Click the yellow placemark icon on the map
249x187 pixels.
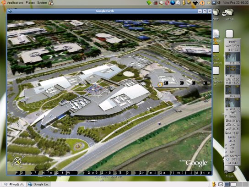160,84
